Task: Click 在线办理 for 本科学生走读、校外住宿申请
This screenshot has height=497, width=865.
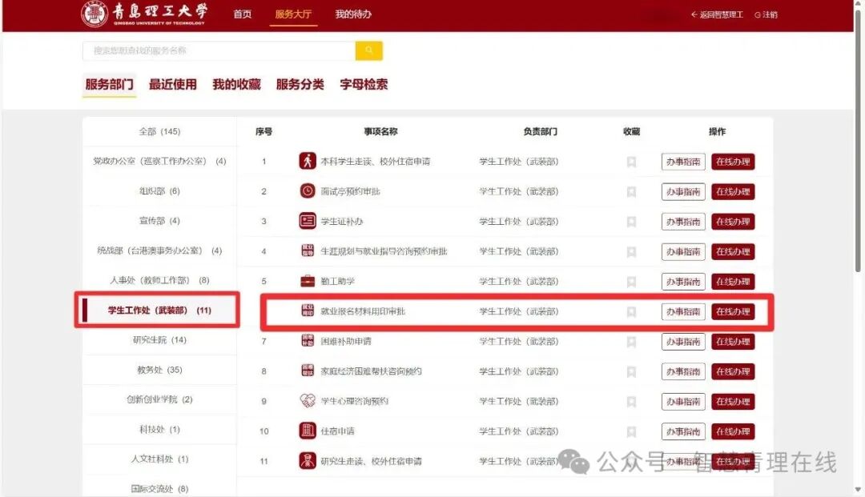Action: [x=733, y=162]
